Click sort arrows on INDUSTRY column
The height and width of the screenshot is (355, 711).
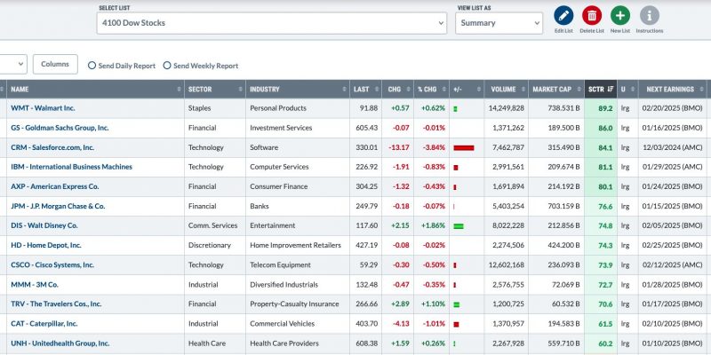click(345, 90)
